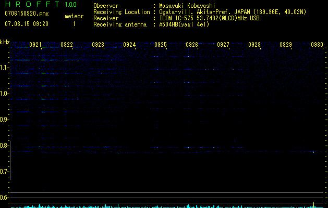
Task: Click the 0.6 frequency axis label
Action: point(4,198)
